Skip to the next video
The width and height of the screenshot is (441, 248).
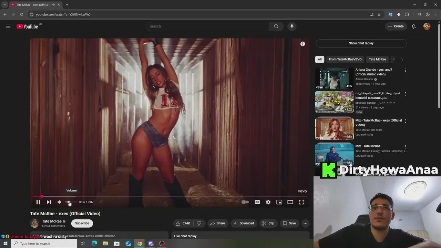pyautogui.click(x=49, y=202)
